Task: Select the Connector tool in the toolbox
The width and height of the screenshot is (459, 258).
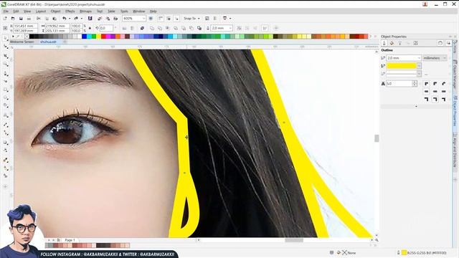Action: point(6,133)
